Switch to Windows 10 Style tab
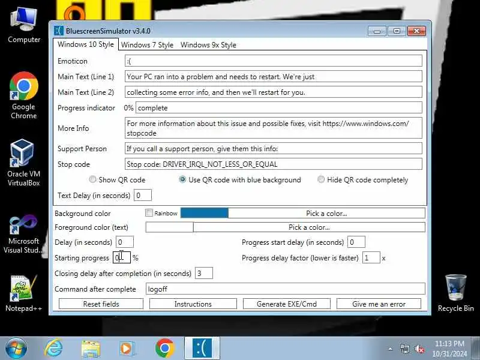 86,44
